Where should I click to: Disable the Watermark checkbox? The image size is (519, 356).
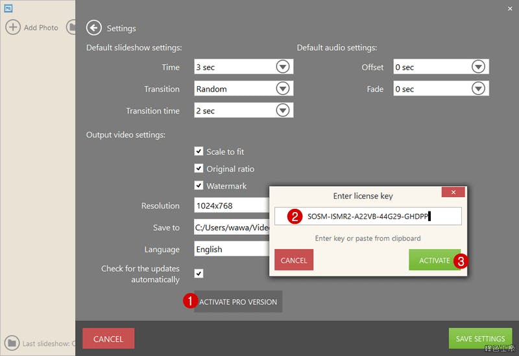pyautogui.click(x=199, y=185)
